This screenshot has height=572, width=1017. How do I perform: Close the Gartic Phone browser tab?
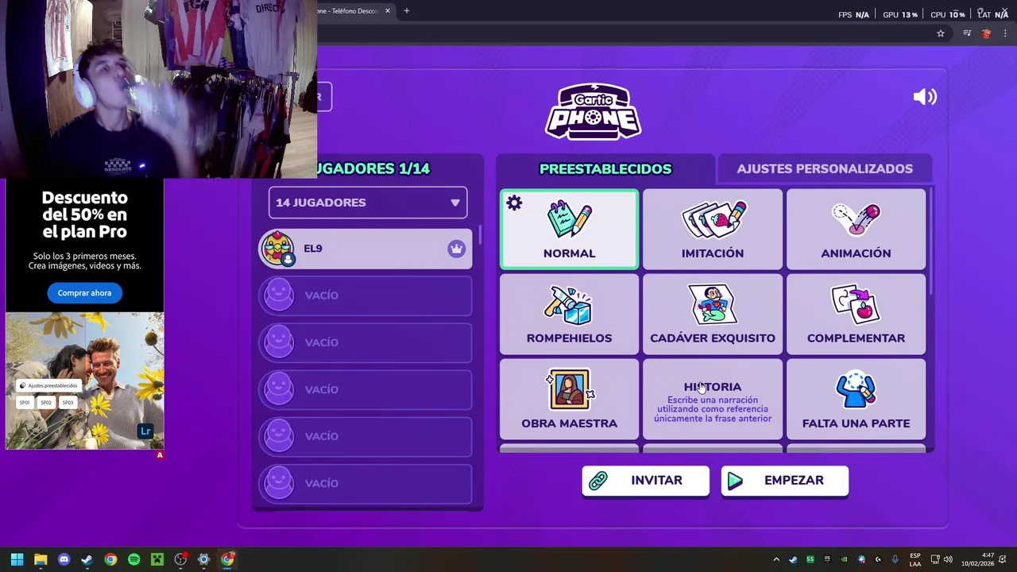(x=388, y=11)
